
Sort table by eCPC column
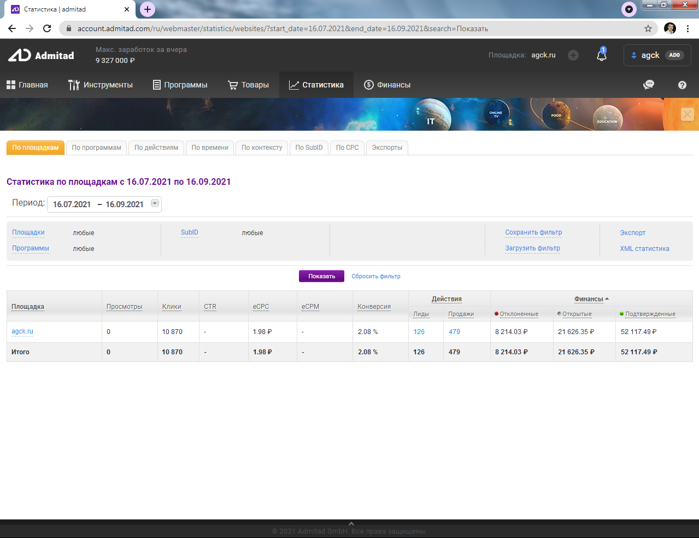(261, 307)
